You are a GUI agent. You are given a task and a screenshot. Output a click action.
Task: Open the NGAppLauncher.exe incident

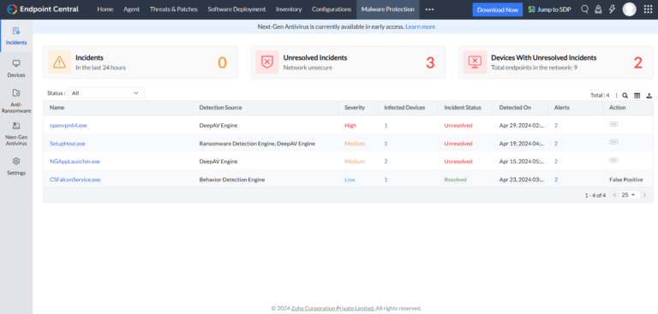pyautogui.click(x=75, y=162)
